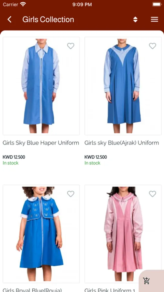Toggle heart on Girls Royal Blue dress

[x=71, y=194]
